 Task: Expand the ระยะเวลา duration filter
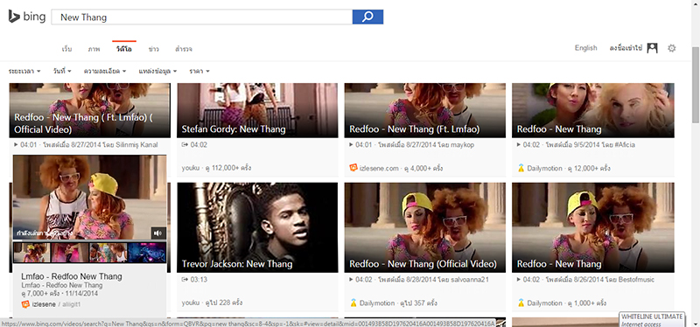[24, 71]
